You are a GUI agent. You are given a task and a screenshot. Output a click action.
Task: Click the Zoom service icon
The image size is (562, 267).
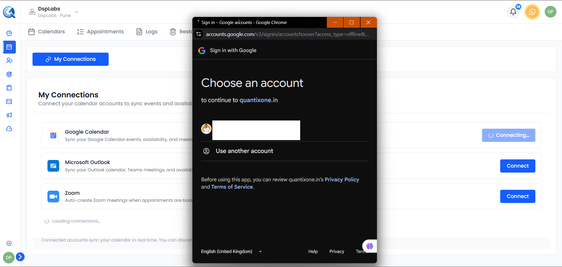point(53,197)
